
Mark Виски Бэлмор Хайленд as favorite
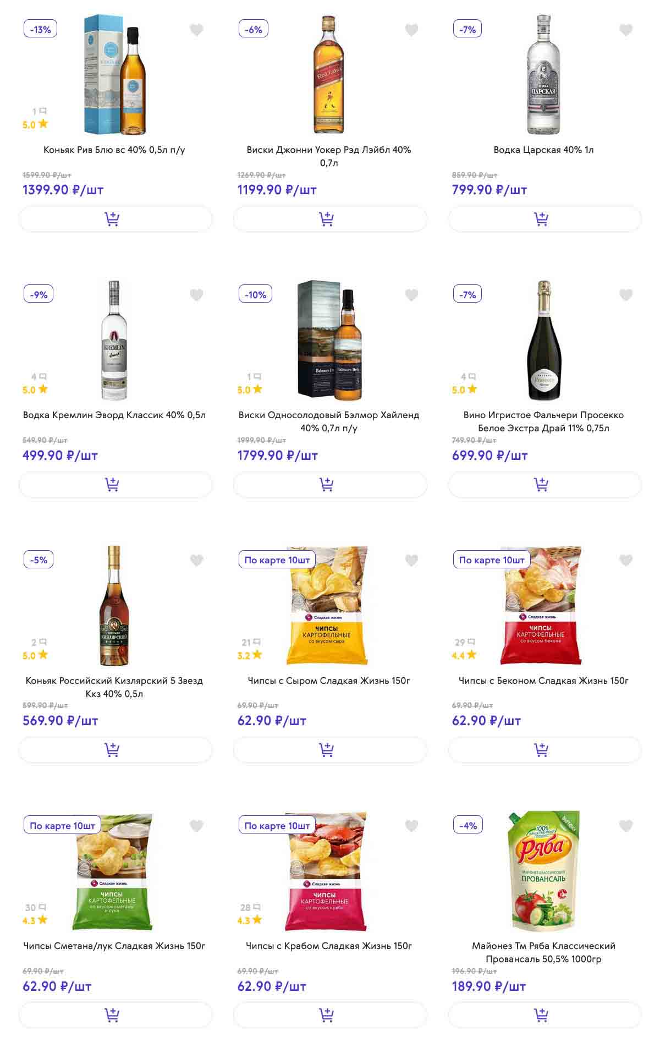point(411,295)
